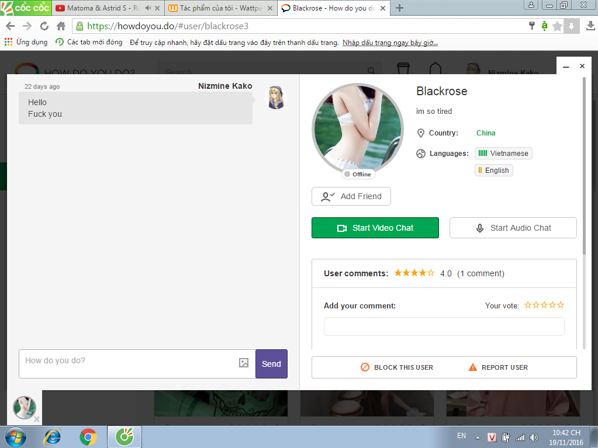Image resolution: width=598 pixels, height=448 pixels.
Task: Show hidden system tray icons
Action: [478, 437]
